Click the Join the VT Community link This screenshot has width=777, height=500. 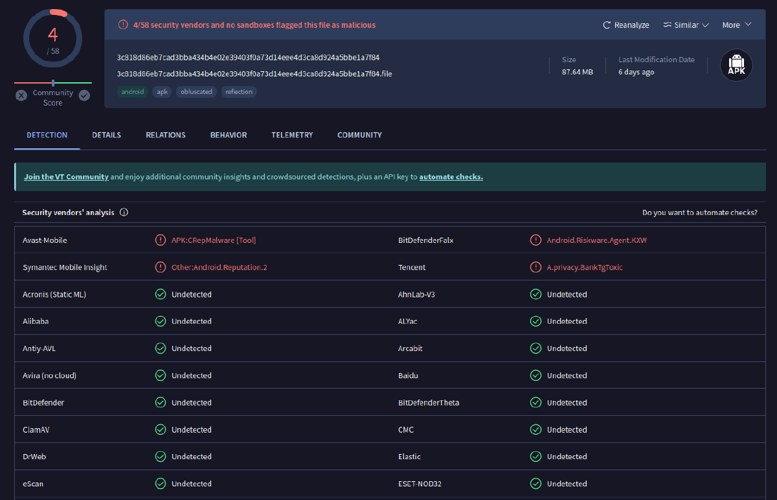coord(66,177)
